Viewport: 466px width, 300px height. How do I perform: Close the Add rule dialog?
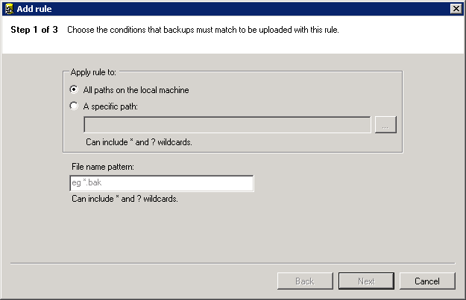[456, 7]
